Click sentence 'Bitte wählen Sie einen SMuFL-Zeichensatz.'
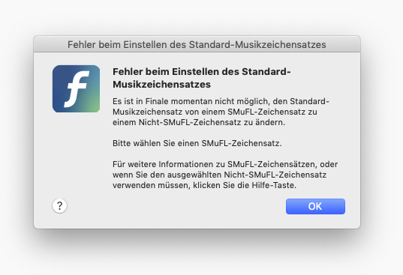403x275 pixels. click(197, 143)
